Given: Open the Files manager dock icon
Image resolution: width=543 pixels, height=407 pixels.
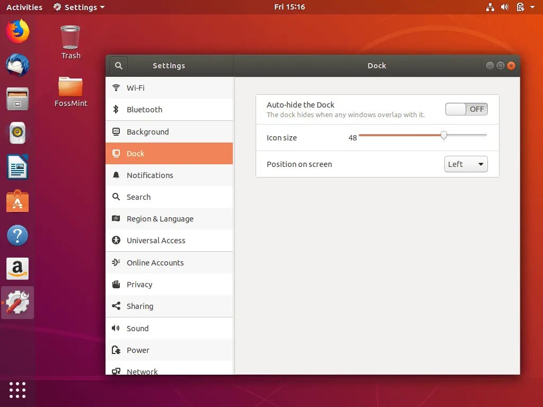Looking at the screenshot, I should coord(17,99).
